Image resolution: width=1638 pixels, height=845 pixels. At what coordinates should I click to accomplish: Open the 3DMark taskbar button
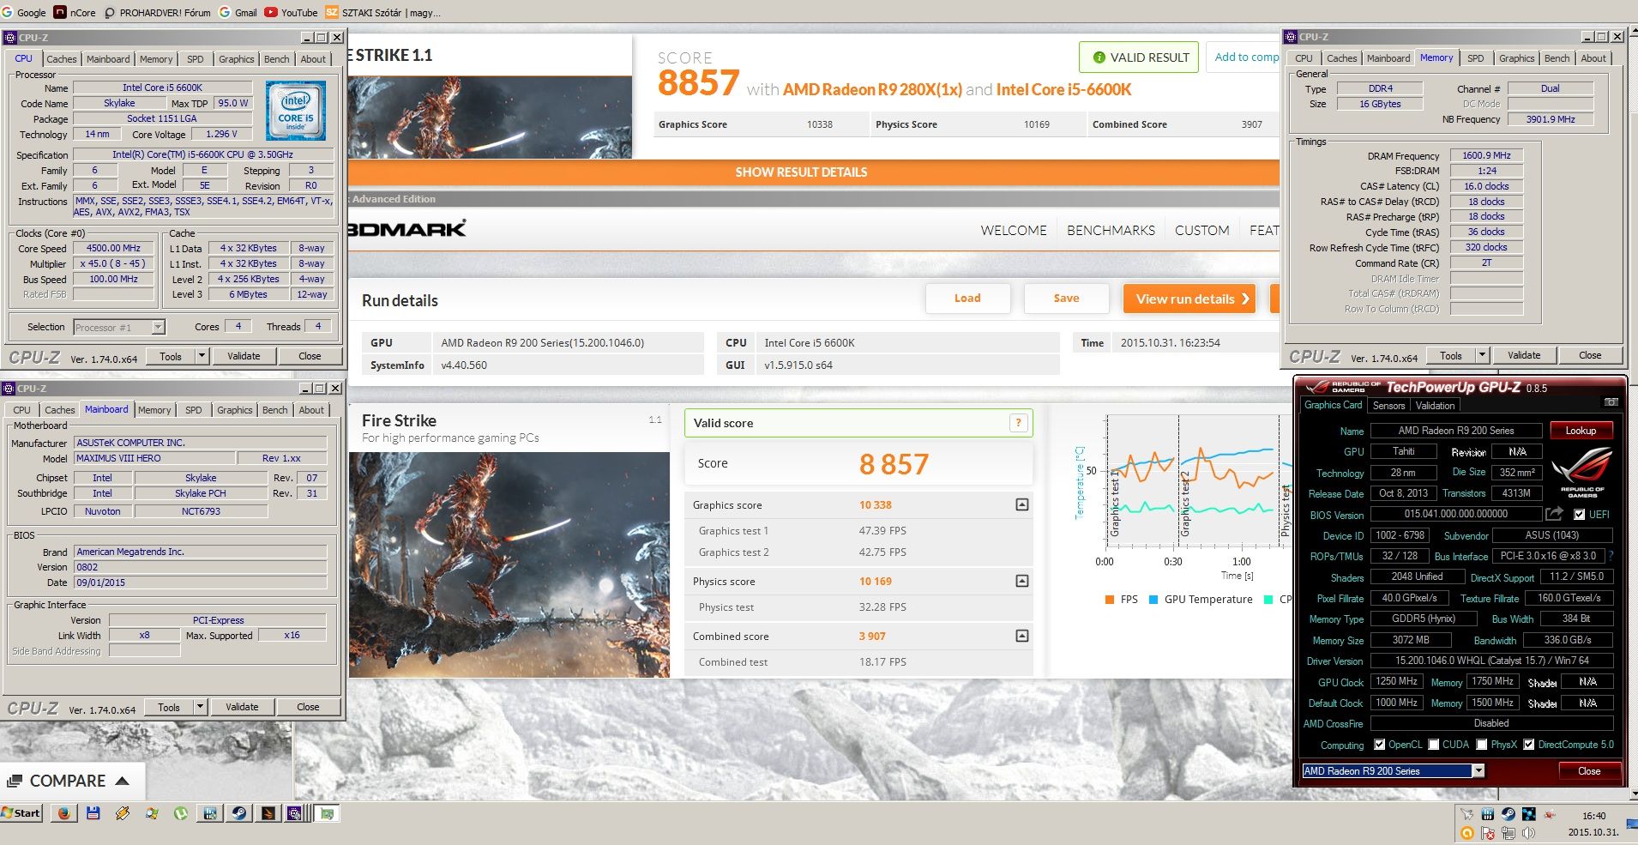point(268,812)
